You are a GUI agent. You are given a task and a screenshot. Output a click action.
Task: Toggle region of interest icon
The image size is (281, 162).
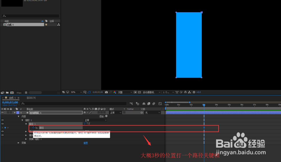[x=135, y=92]
